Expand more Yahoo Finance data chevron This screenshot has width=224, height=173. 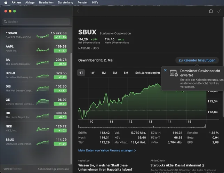(x=135, y=151)
